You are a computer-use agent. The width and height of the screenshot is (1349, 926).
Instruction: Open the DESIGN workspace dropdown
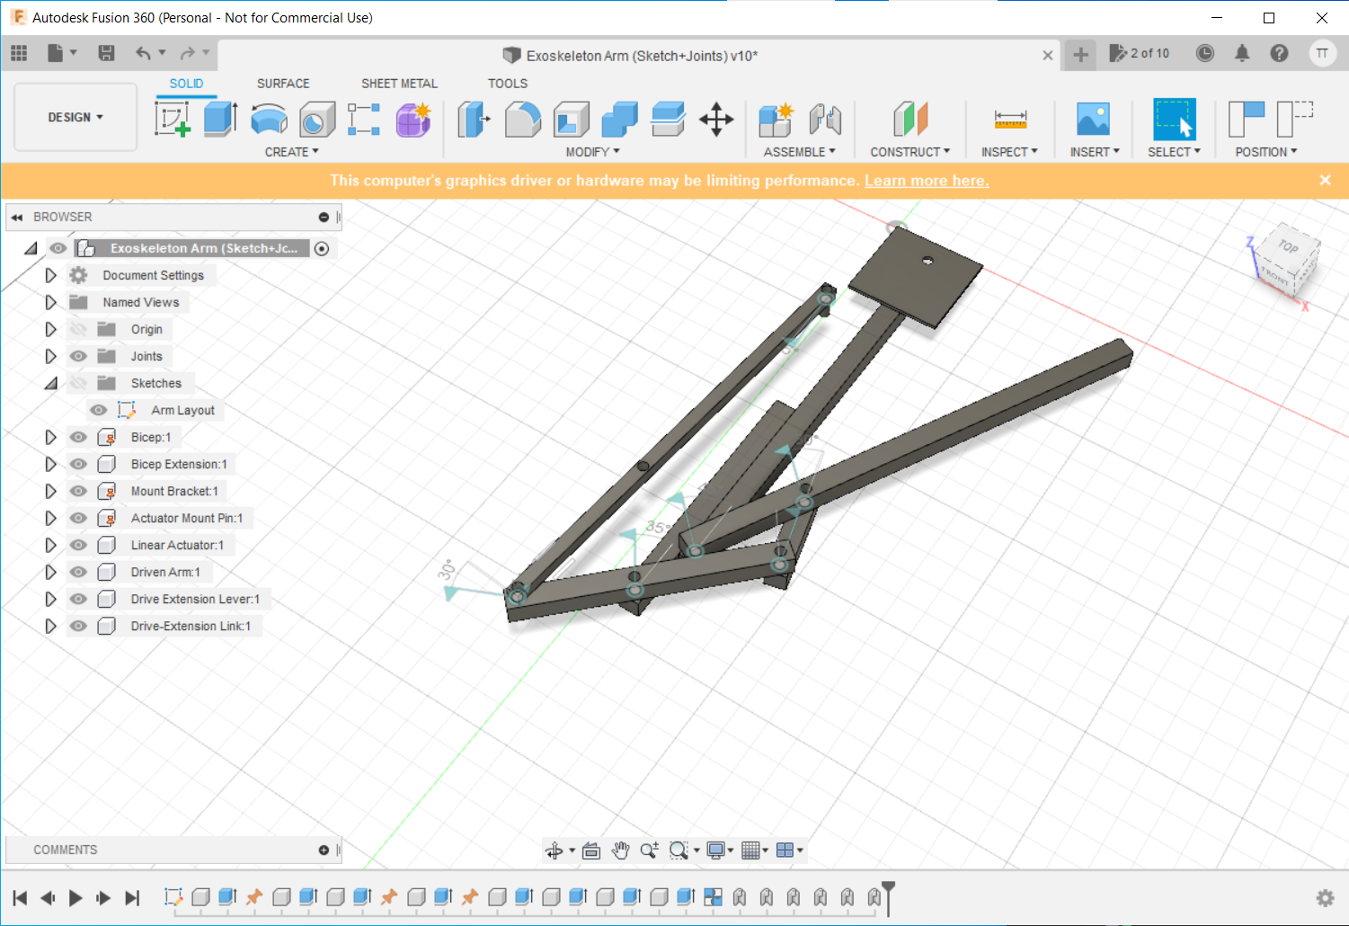[x=75, y=118]
